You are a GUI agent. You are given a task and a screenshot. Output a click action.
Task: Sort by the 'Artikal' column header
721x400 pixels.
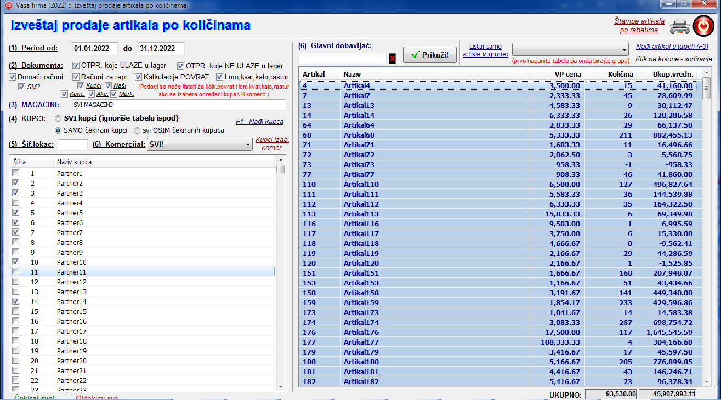pos(319,74)
